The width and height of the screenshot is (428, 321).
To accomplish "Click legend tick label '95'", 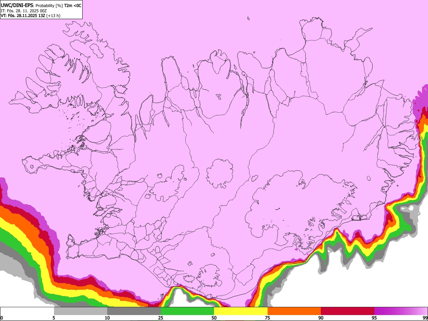I will click(374, 318).
